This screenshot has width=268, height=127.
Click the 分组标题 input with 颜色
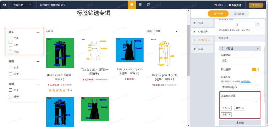[240, 60]
